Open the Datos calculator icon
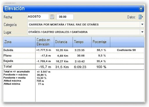The height and width of the screenshot is (107, 149). pyautogui.click(x=141, y=17)
